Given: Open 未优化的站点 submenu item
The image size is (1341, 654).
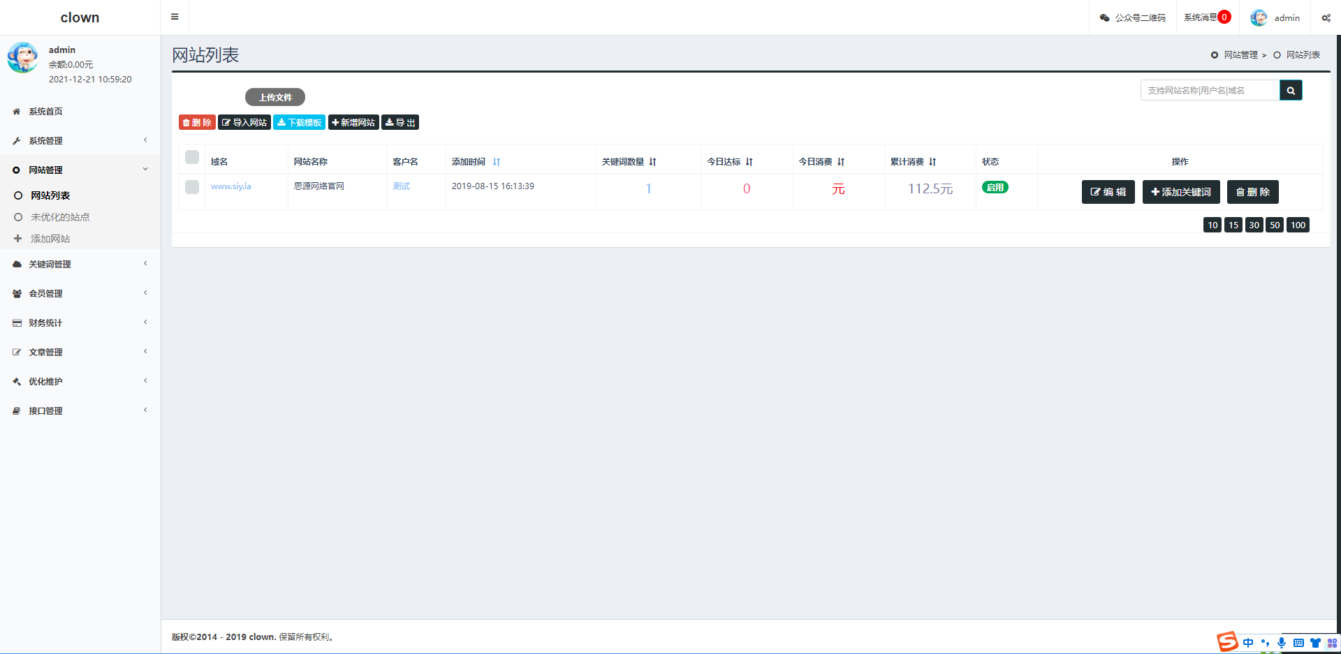Looking at the screenshot, I should [x=60, y=217].
